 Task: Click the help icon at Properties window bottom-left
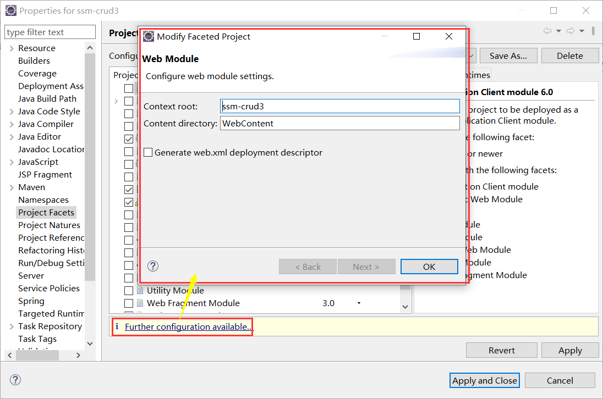[x=15, y=380]
